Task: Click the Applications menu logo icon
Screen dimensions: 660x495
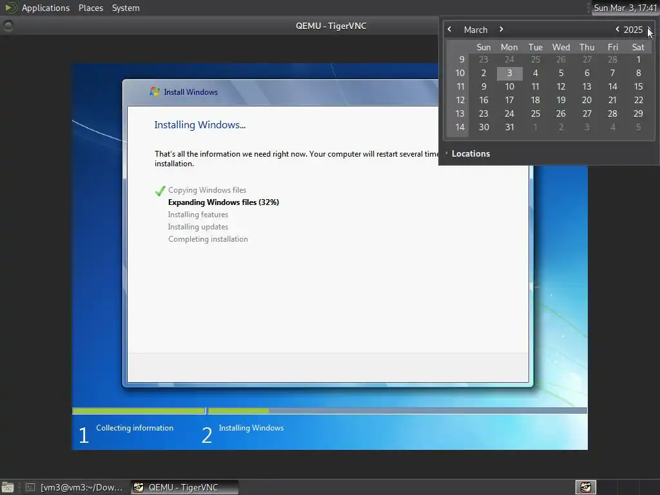Action: pyautogui.click(x=10, y=8)
